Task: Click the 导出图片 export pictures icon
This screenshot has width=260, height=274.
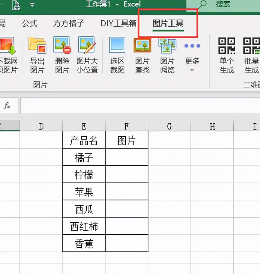Action: point(37,45)
